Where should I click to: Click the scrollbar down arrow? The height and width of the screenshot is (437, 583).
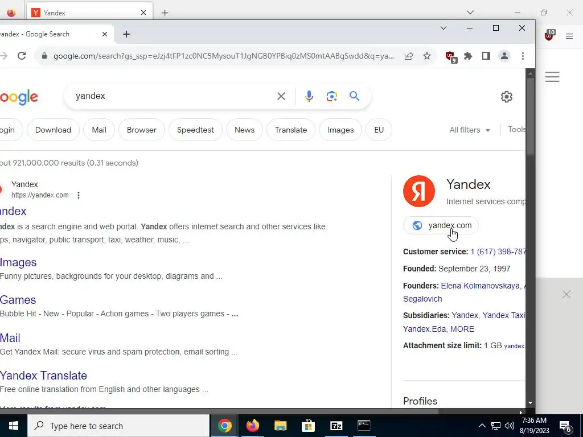tap(531, 403)
